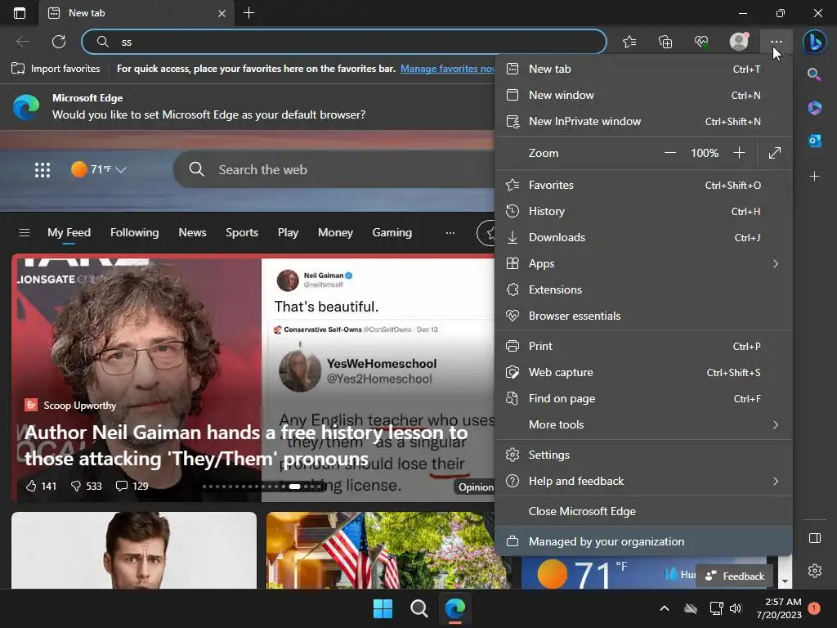Switch to the Money feed tab
837x628 pixels.
(x=335, y=233)
